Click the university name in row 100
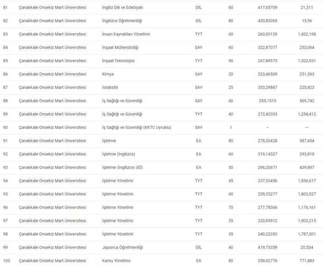323x266 pixels. pyautogui.click(x=52, y=260)
